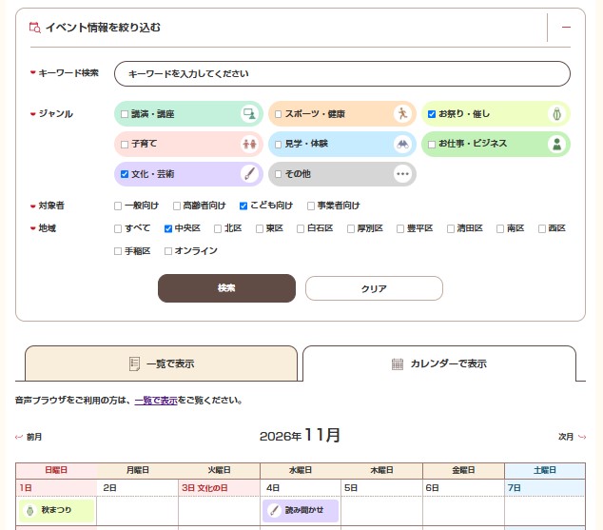The width and height of the screenshot is (603, 530).
Task: Check the 白石区 region checkbox
Action: pos(301,229)
